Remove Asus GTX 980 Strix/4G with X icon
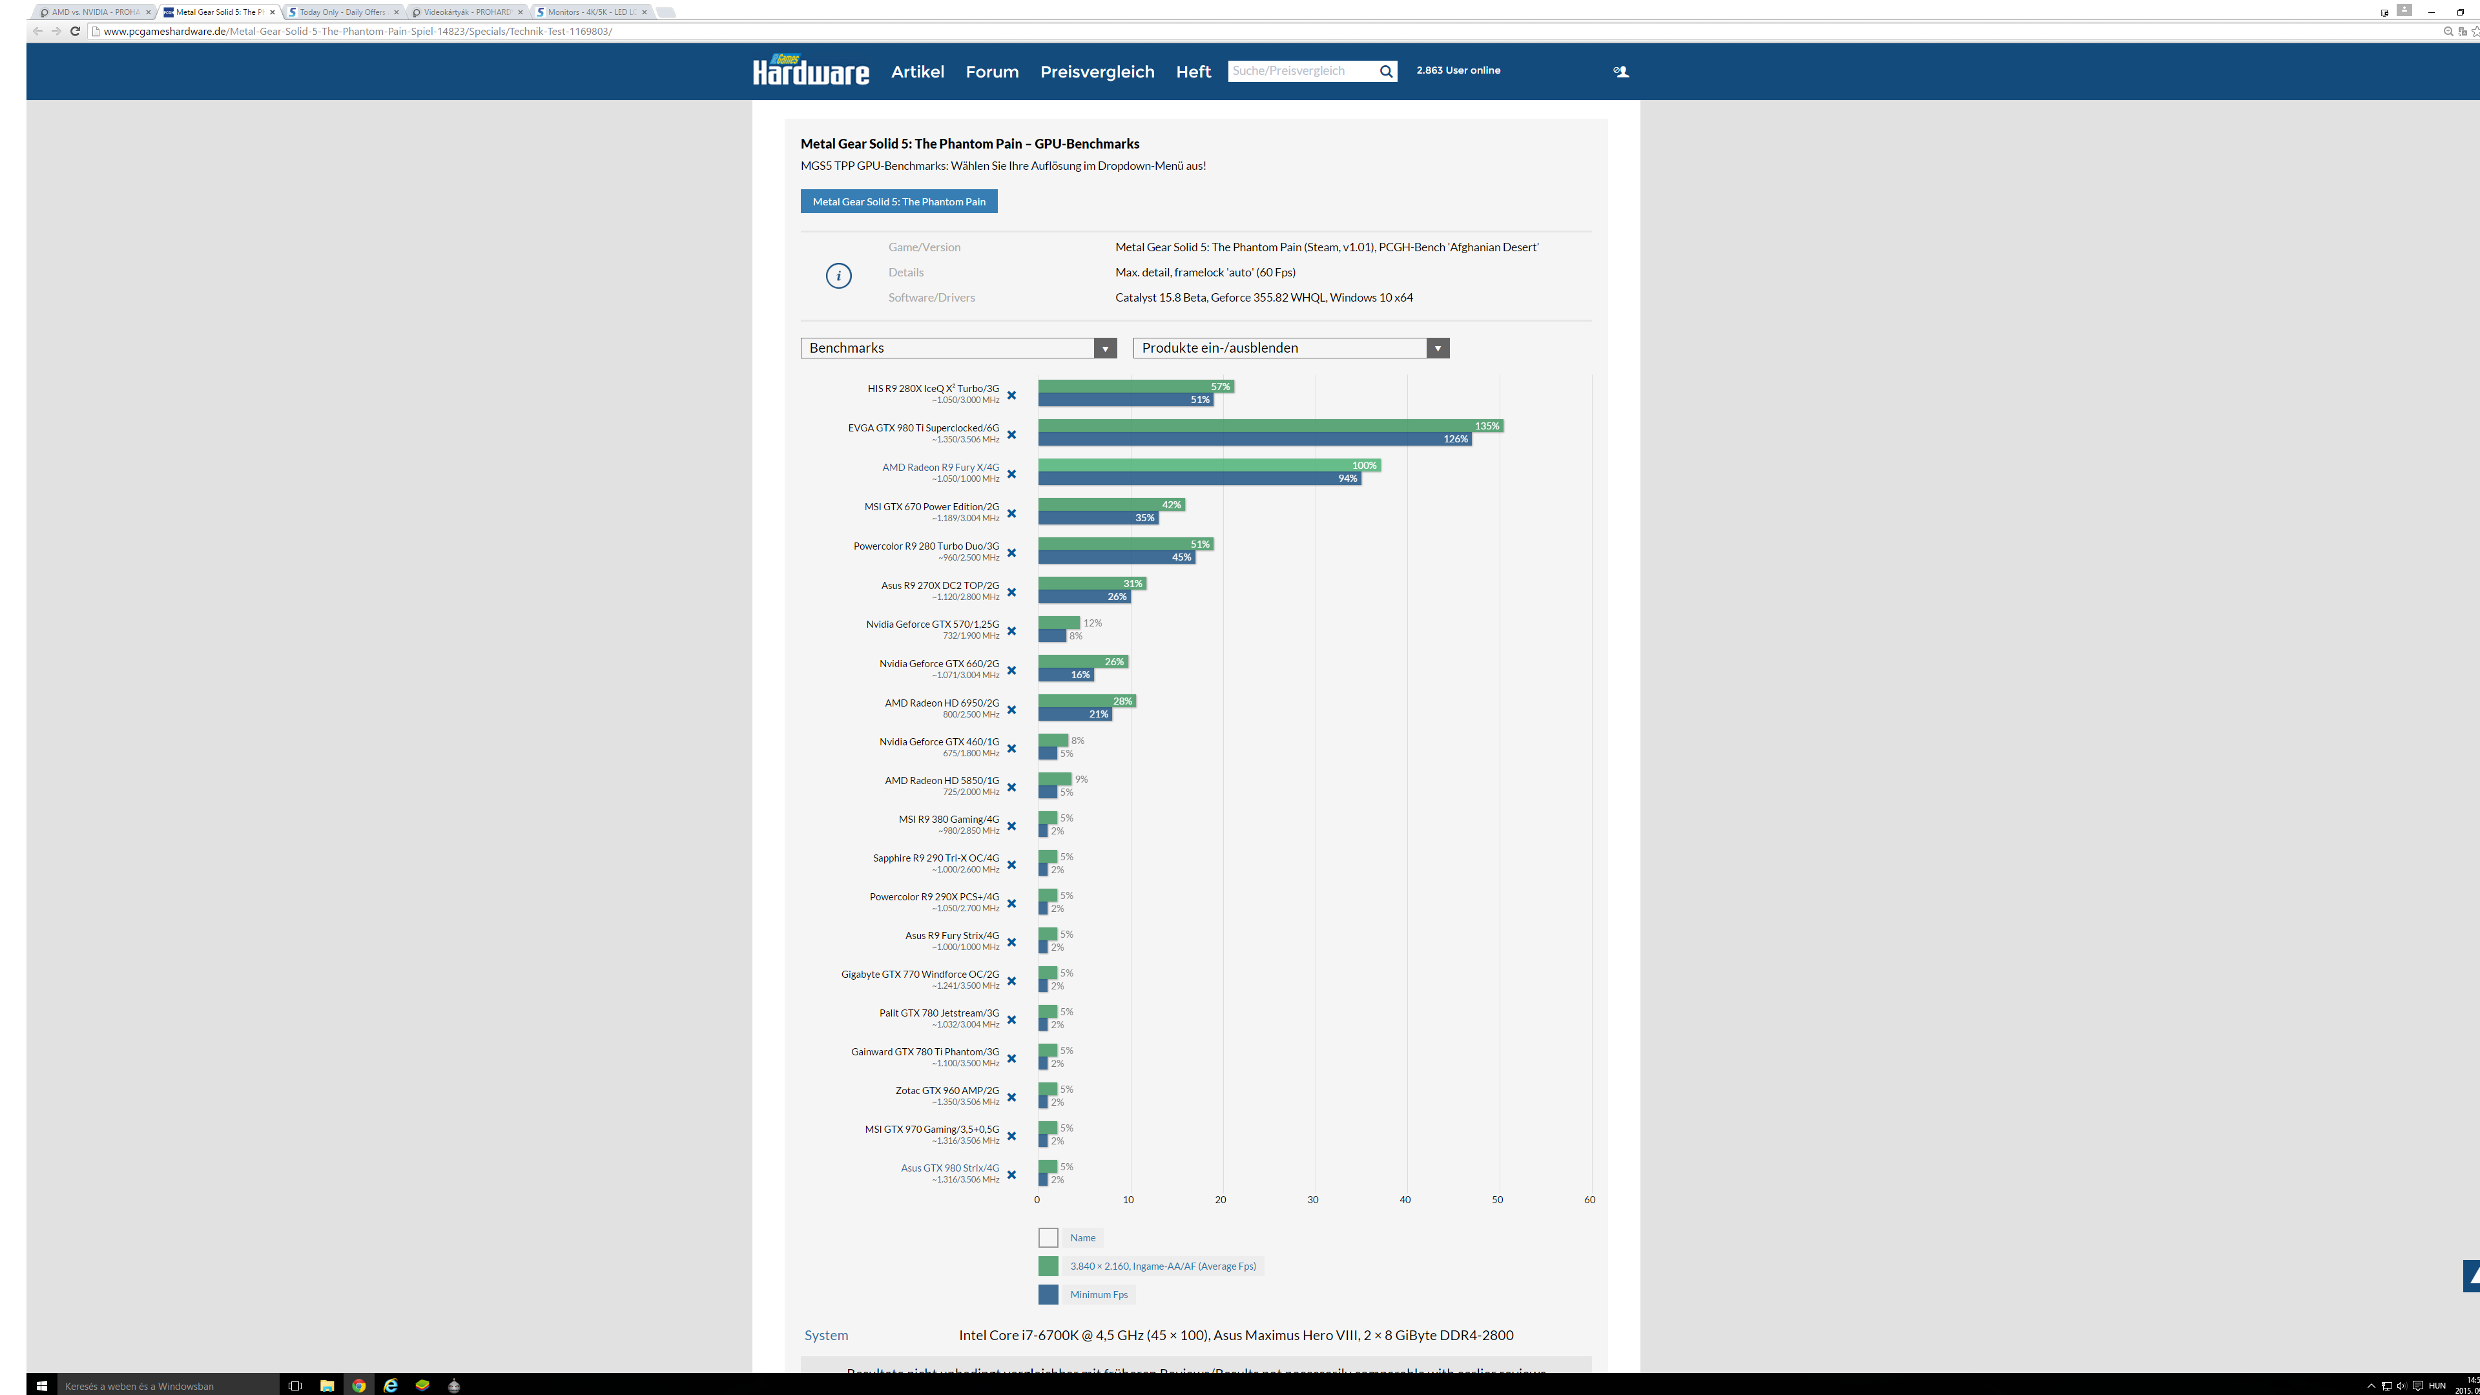This screenshot has width=2480, height=1395. coord(1011,1175)
